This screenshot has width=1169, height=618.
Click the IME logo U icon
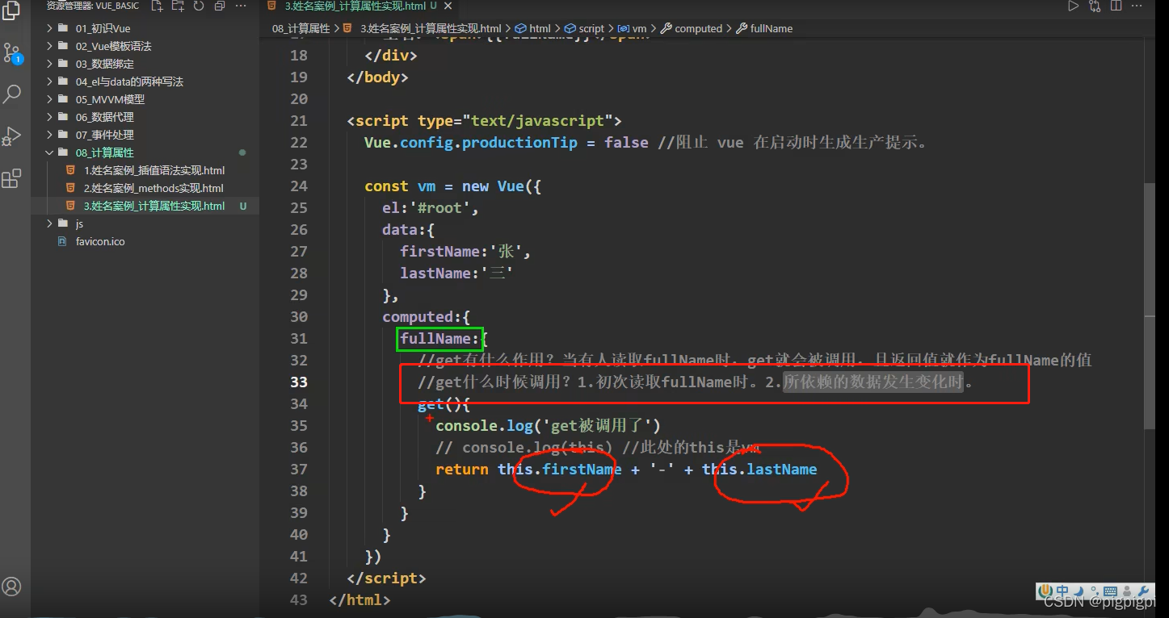(x=1045, y=591)
